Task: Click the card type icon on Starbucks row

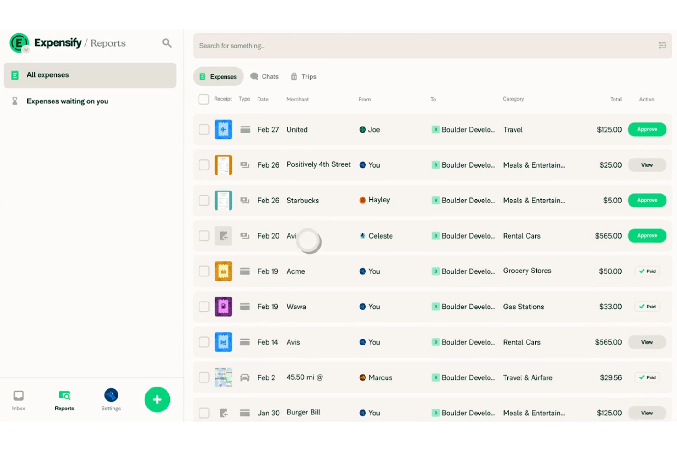Action: click(245, 200)
